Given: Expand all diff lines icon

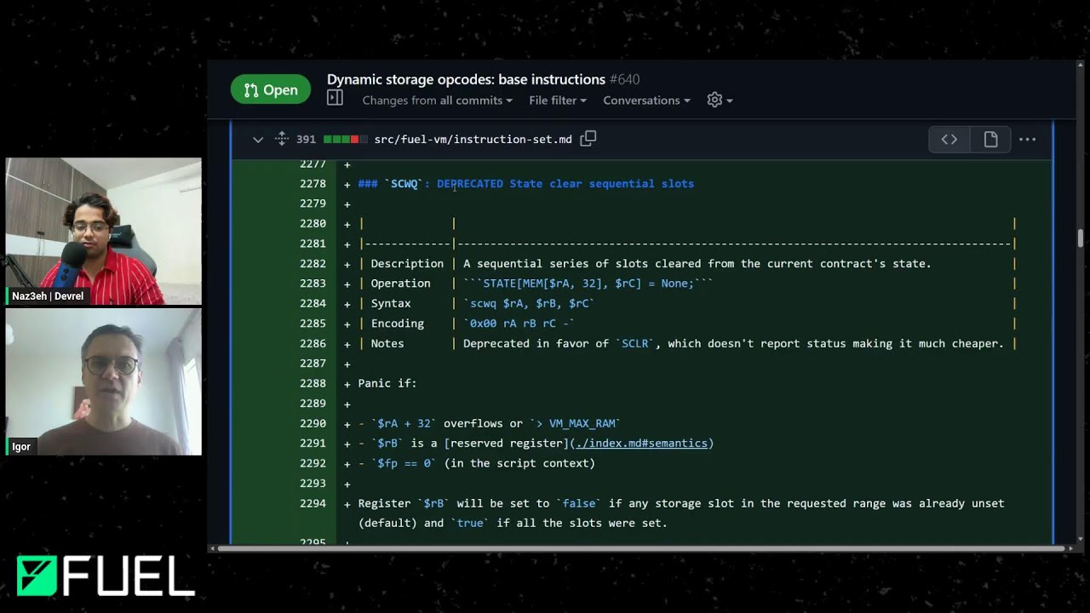Looking at the screenshot, I should click(282, 139).
